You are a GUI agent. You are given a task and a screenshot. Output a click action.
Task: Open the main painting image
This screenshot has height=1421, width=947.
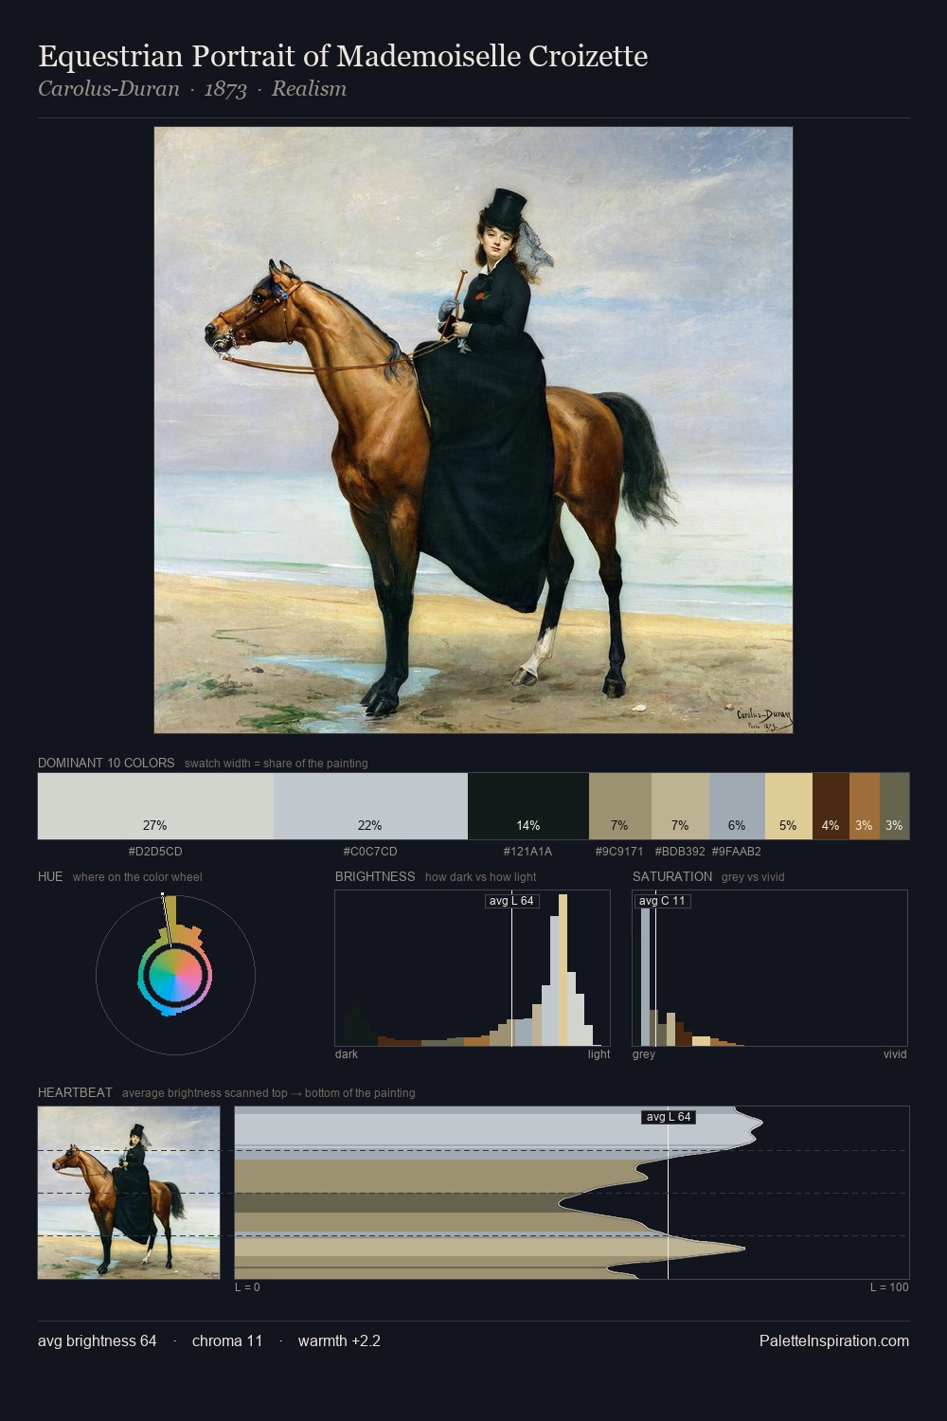(473, 430)
